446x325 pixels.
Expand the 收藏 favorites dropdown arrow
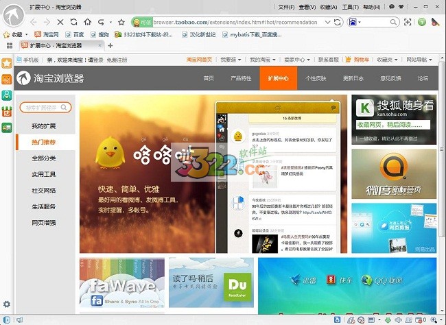tap(27, 35)
